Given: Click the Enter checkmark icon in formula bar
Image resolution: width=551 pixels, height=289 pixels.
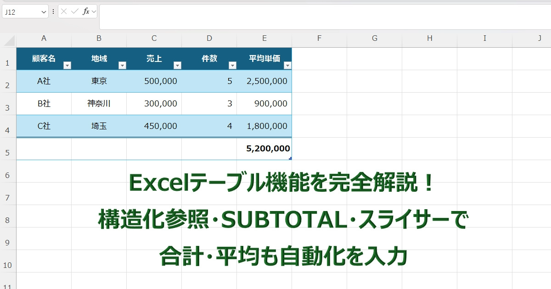Looking at the screenshot, I should [74, 11].
